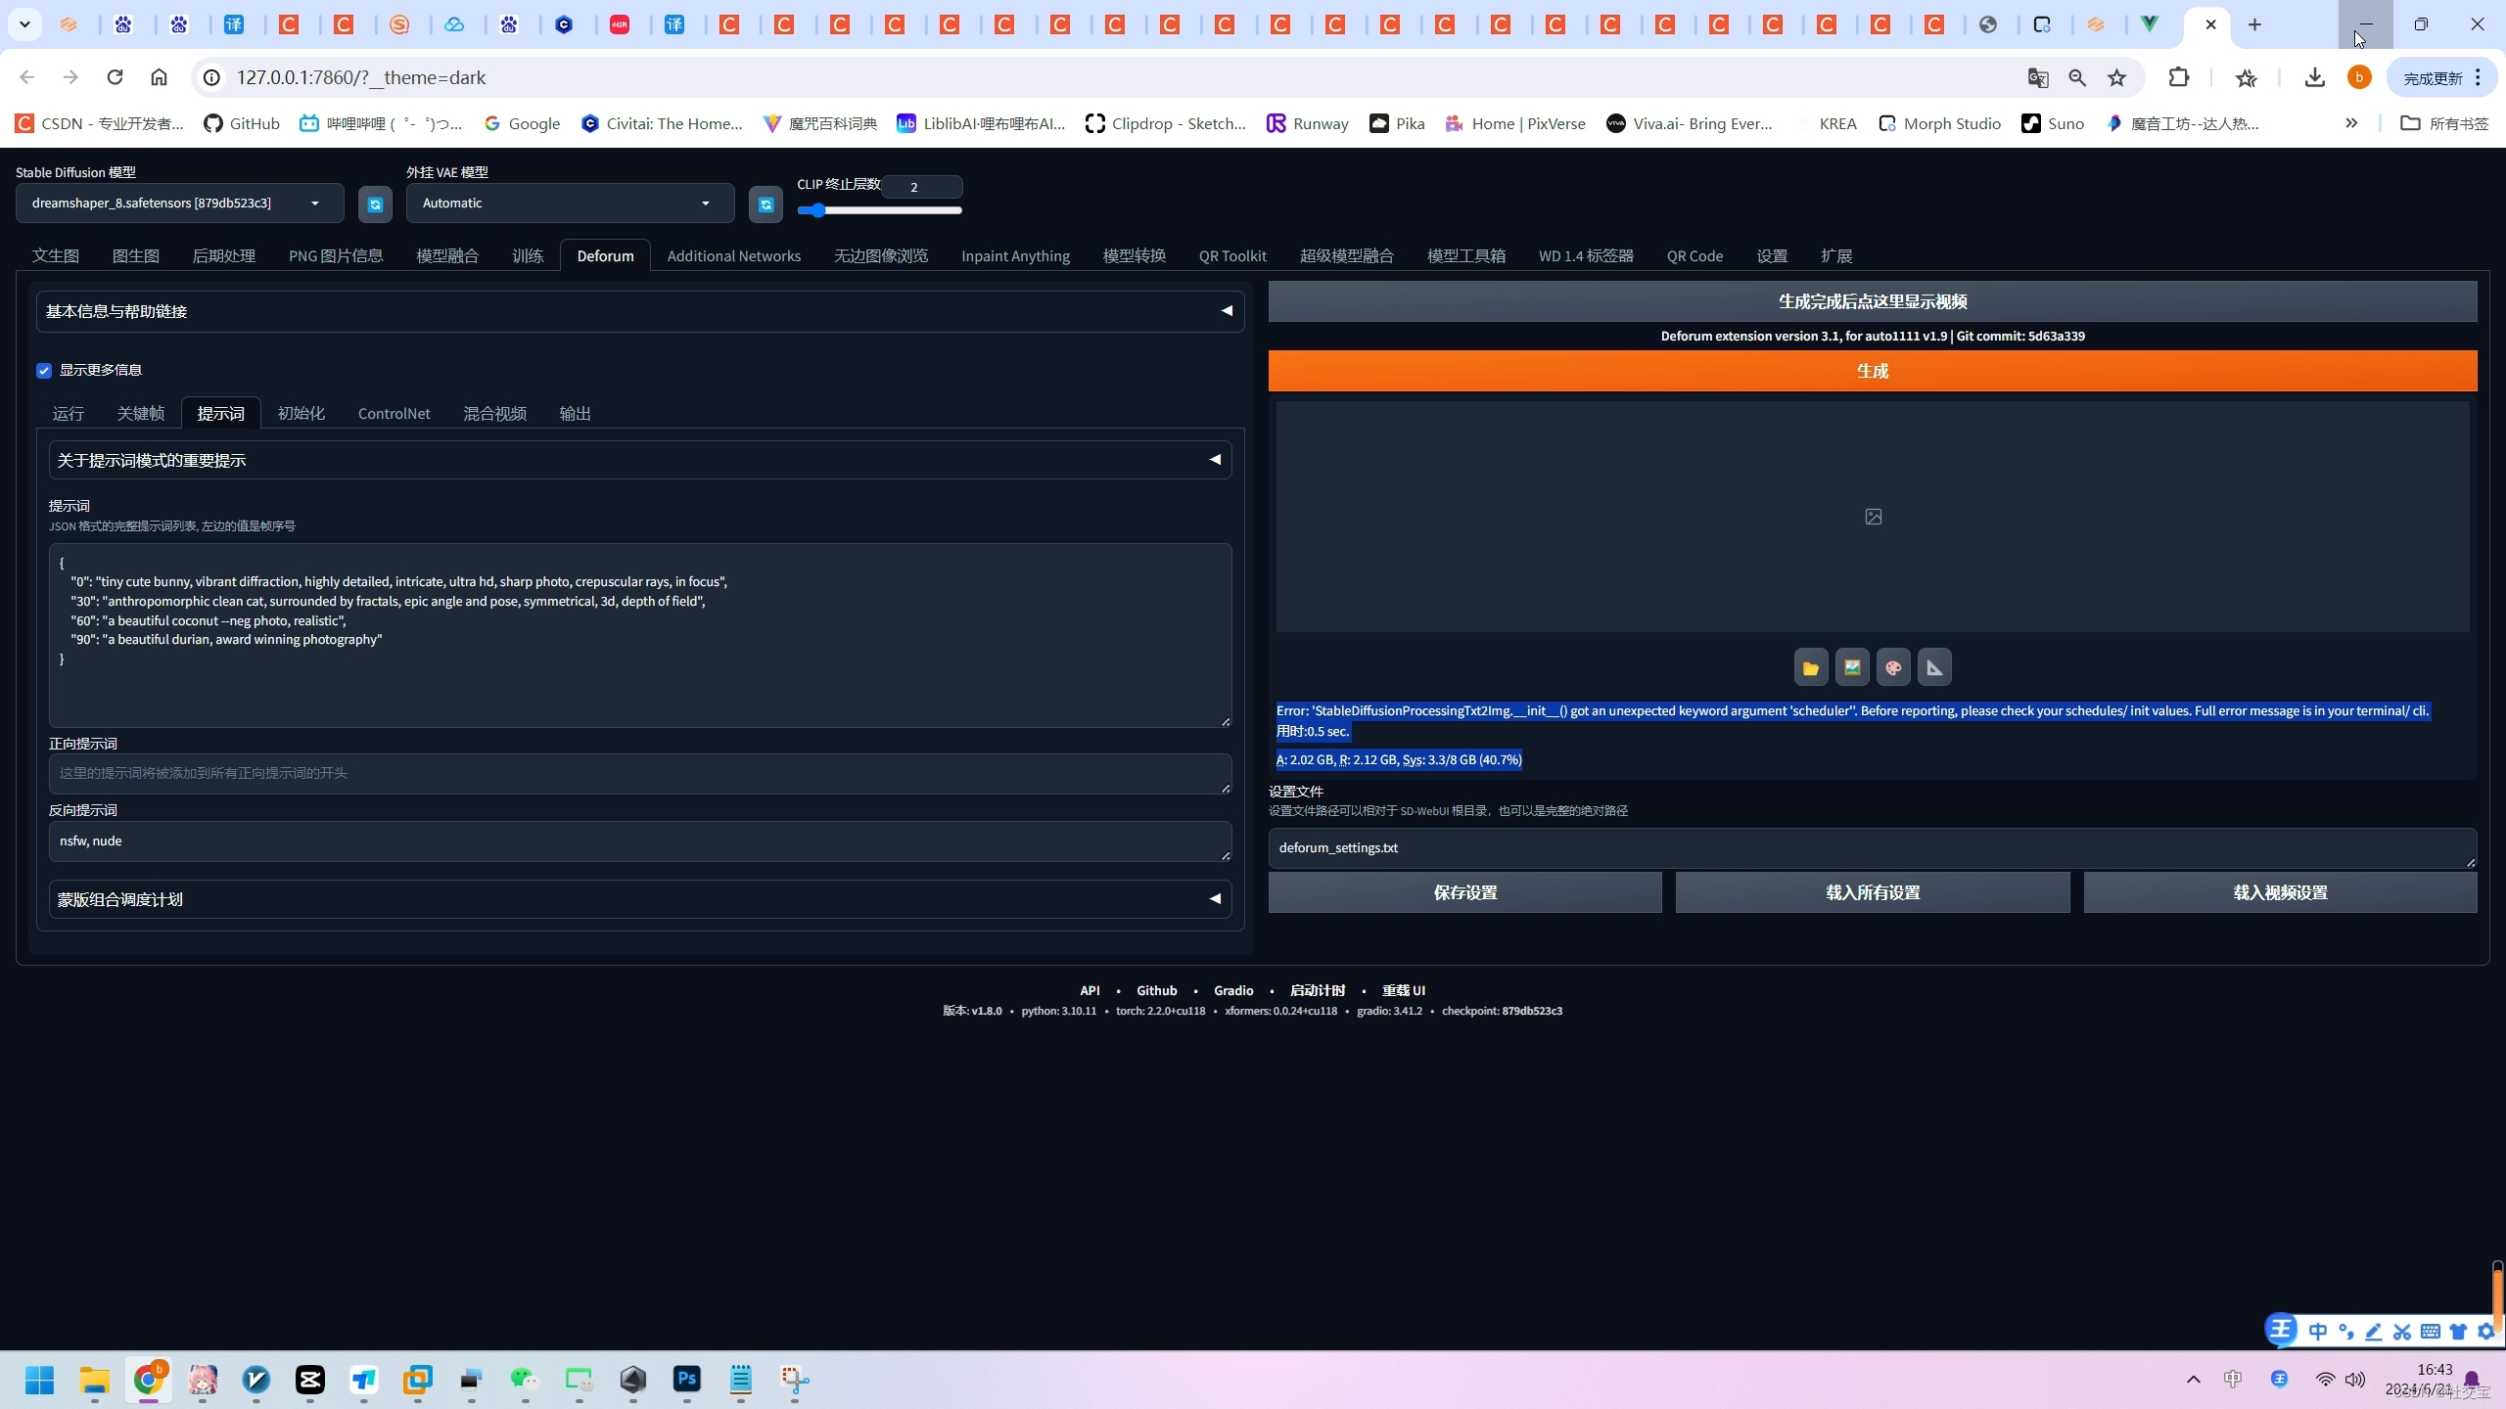Open the external VAE Automatic dropdown
The width and height of the screenshot is (2506, 1409).
click(570, 204)
